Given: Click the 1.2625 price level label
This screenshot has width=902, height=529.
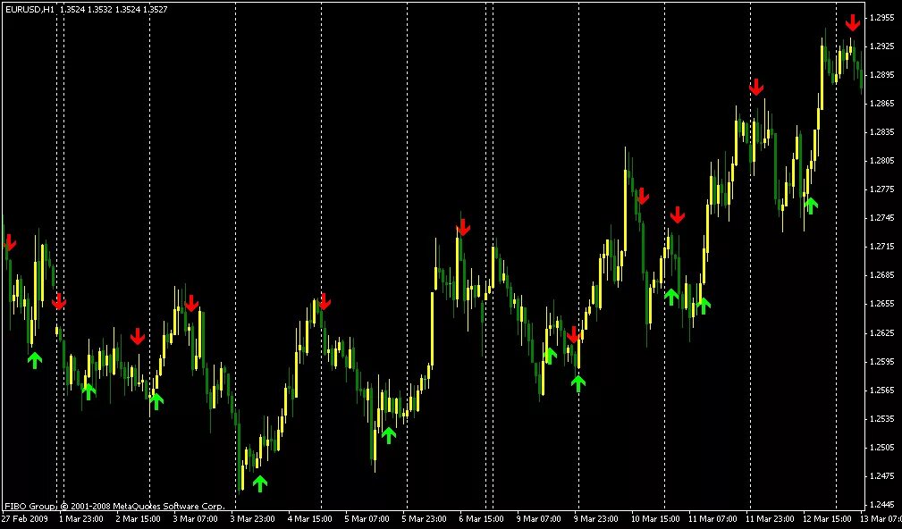Looking at the screenshot, I should [881, 333].
